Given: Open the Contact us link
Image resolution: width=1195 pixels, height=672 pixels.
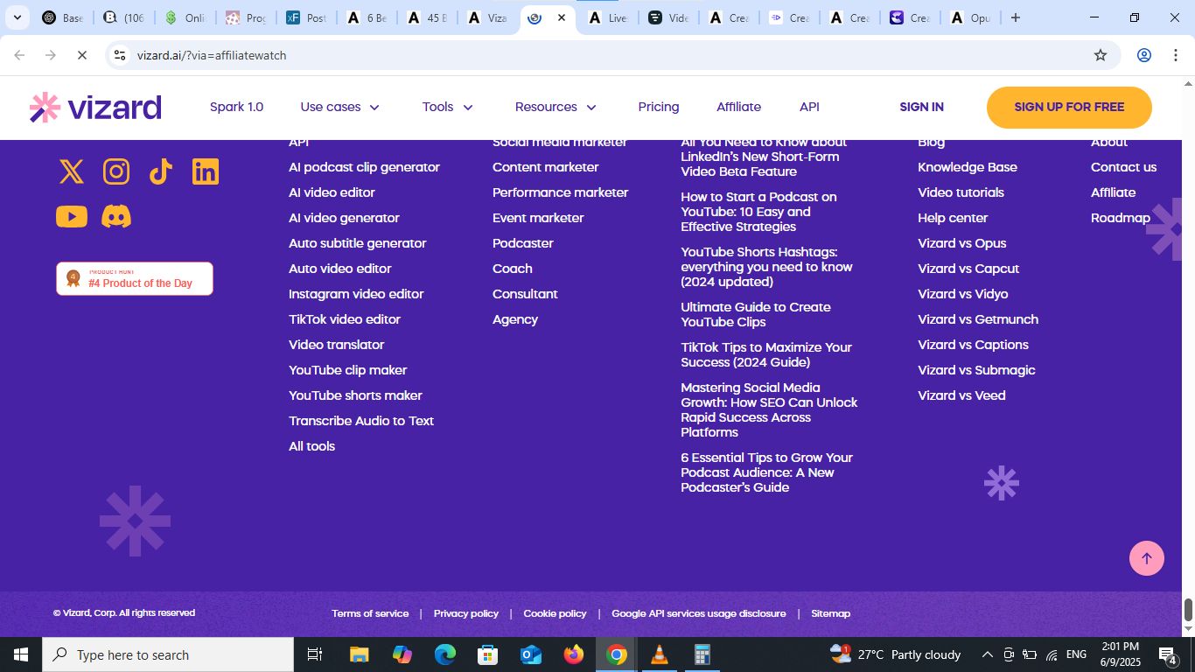Looking at the screenshot, I should (1123, 167).
